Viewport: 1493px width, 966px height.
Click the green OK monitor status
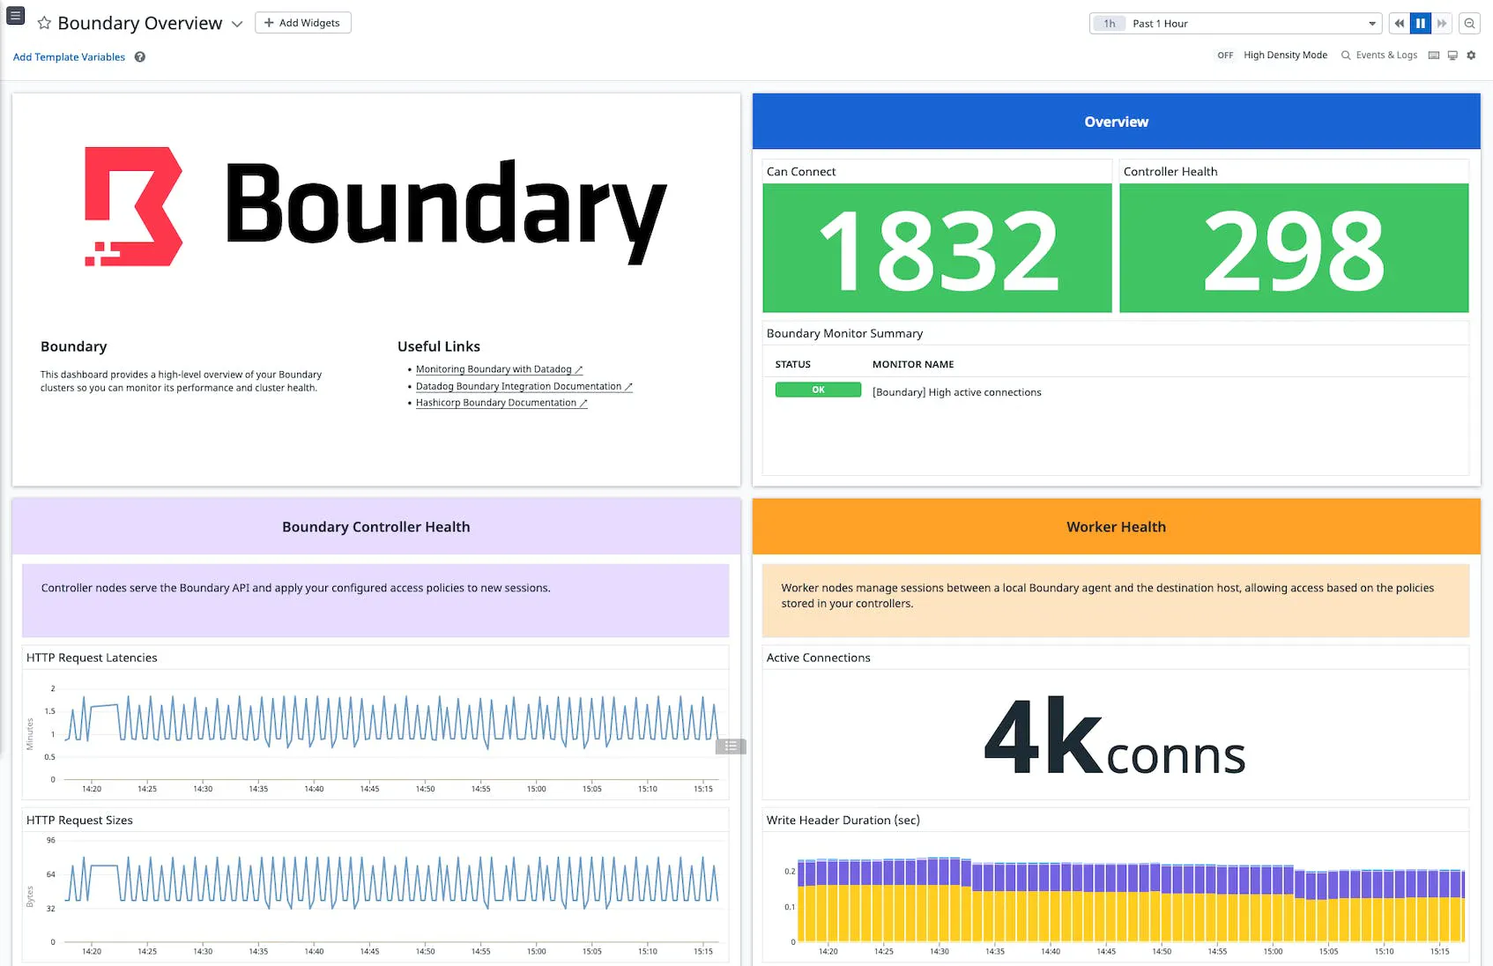point(818,390)
